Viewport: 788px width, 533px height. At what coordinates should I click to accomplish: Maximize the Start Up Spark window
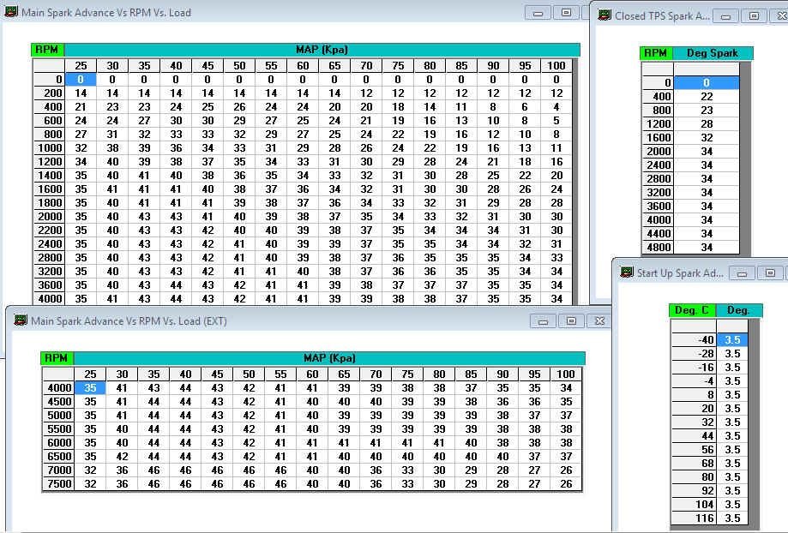tap(770, 273)
